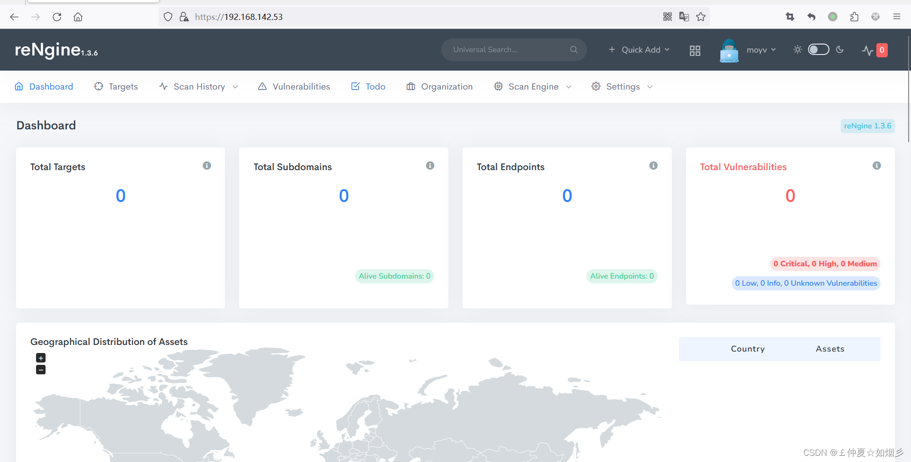Click the info icon on Total Vulnerabilities card

click(x=877, y=165)
